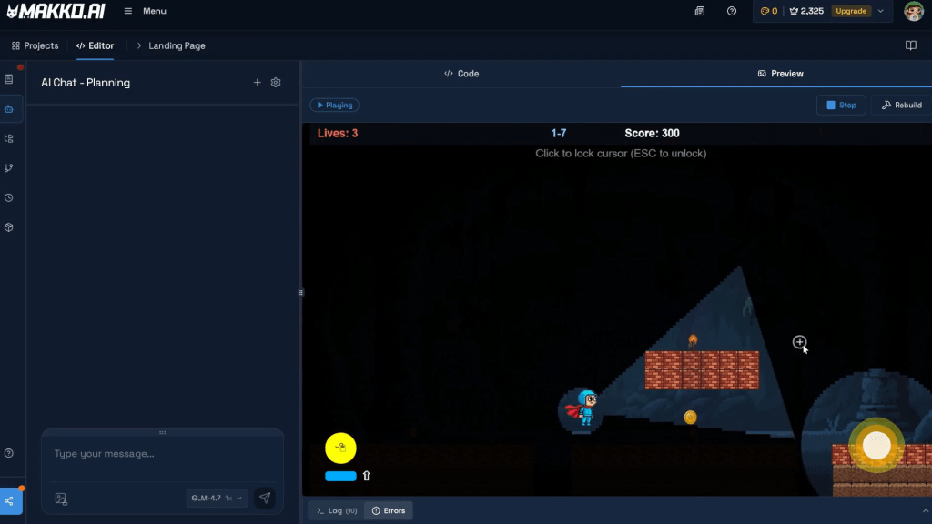Toggle the Playing state badge
Viewport: 932px width, 524px height.
click(x=334, y=105)
